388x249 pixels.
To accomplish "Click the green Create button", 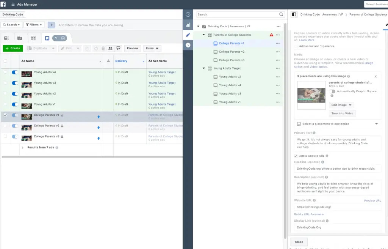I will pyautogui.click(x=13, y=48).
